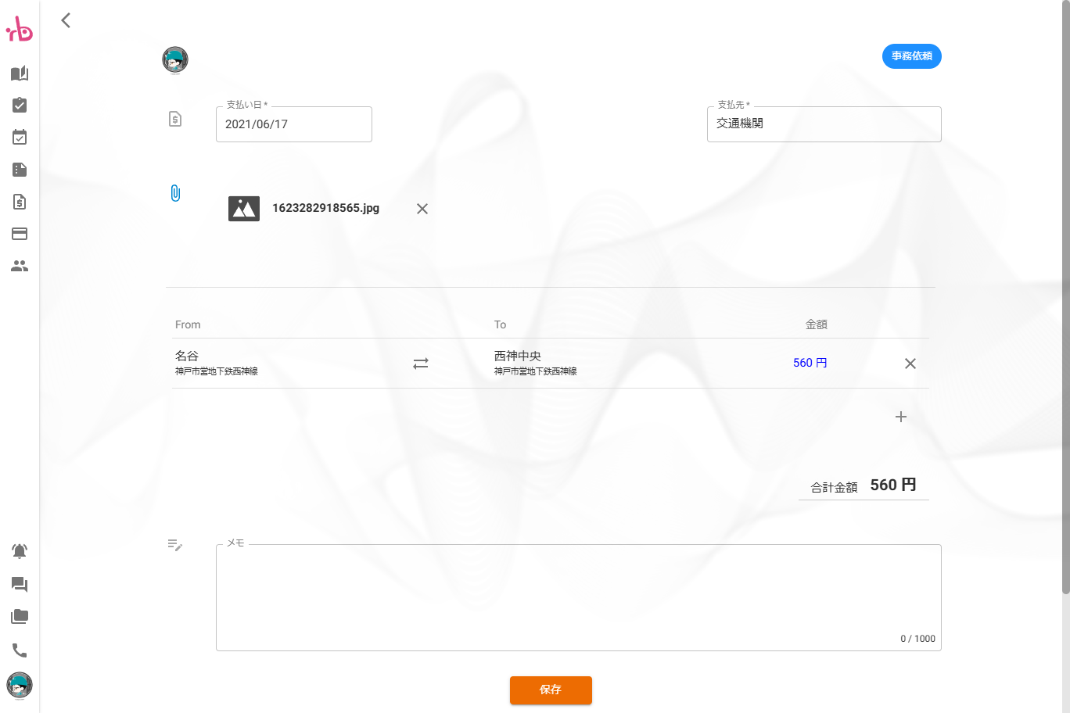Open the task checklist sidebar icon
The image size is (1070, 713).
click(20, 106)
